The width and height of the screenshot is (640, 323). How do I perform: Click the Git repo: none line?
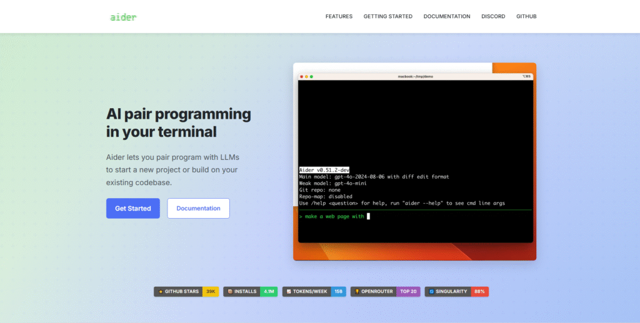(x=319, y=190)
